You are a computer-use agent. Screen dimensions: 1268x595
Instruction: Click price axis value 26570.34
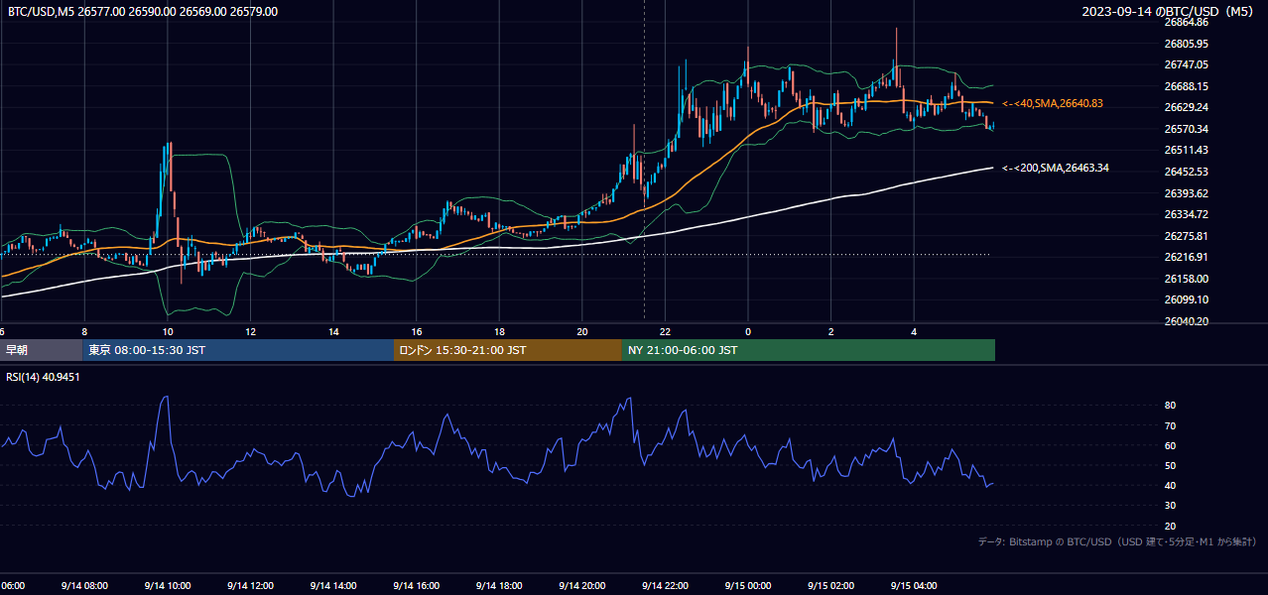point(1186,129)
